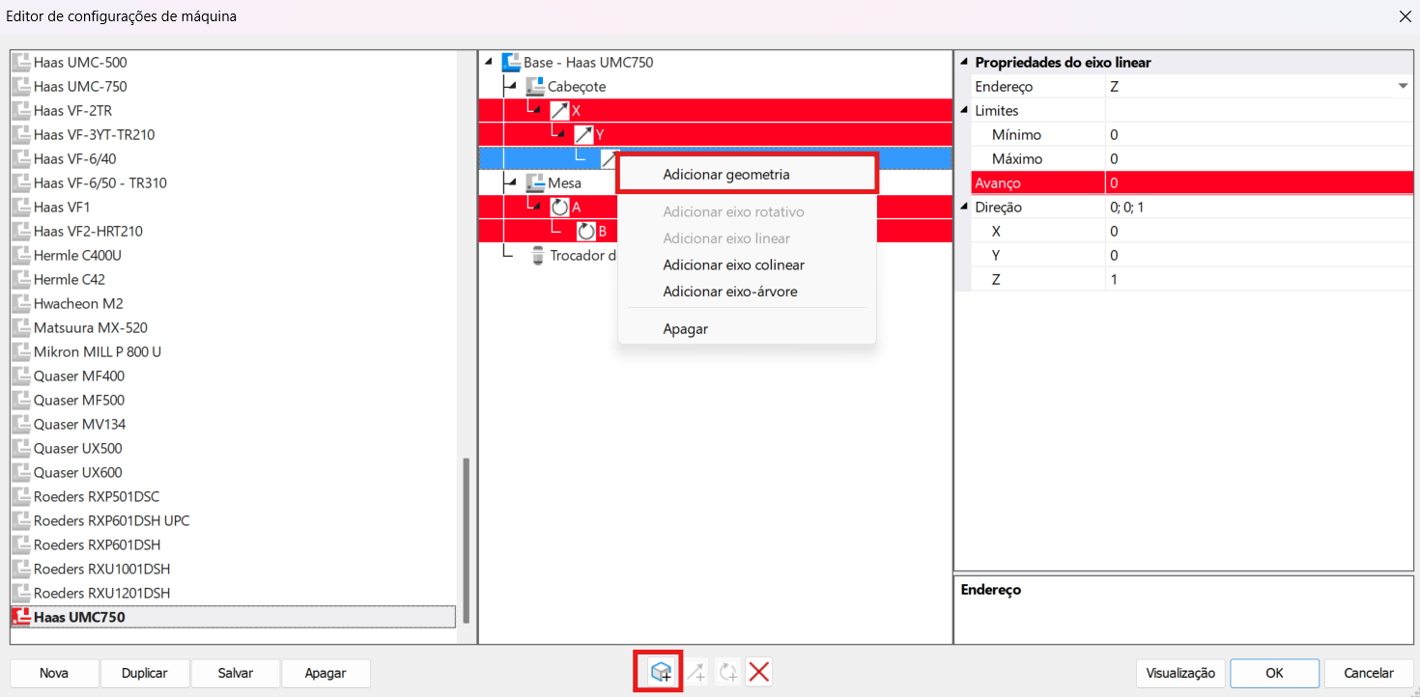This screenshot has width=1420, height=697.
Task: Click the machine icon beside Hermle C400U
Action: pos(20,256)
